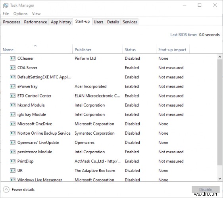Click the UR entry icon

[x=13, y=171]
